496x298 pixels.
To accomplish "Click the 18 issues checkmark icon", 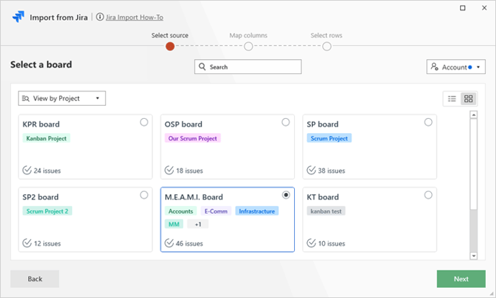I will (x=169, y=170).
